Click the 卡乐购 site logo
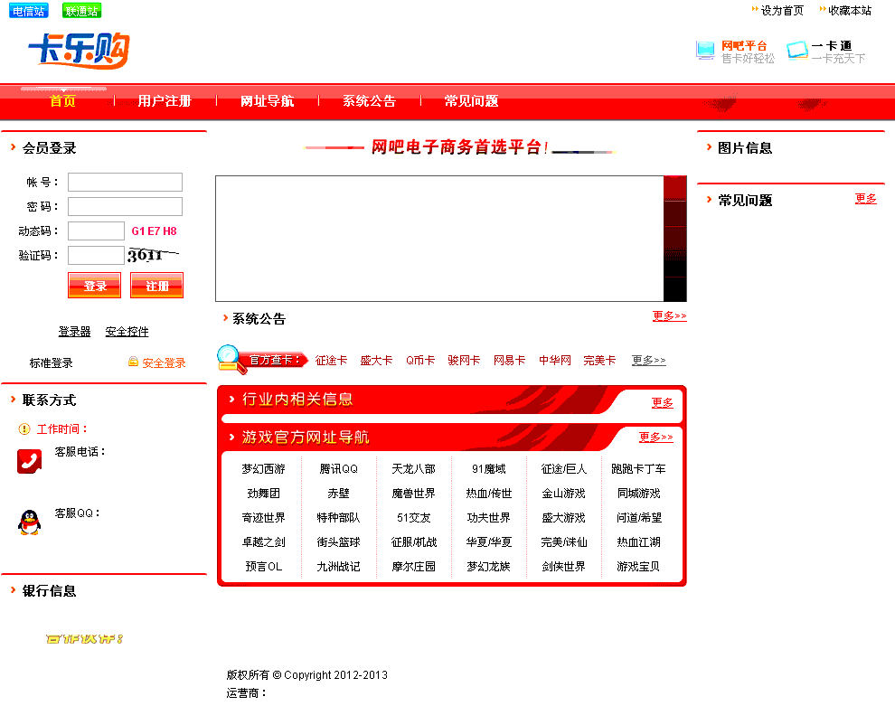The image size is (895, 706). (80, 51)
